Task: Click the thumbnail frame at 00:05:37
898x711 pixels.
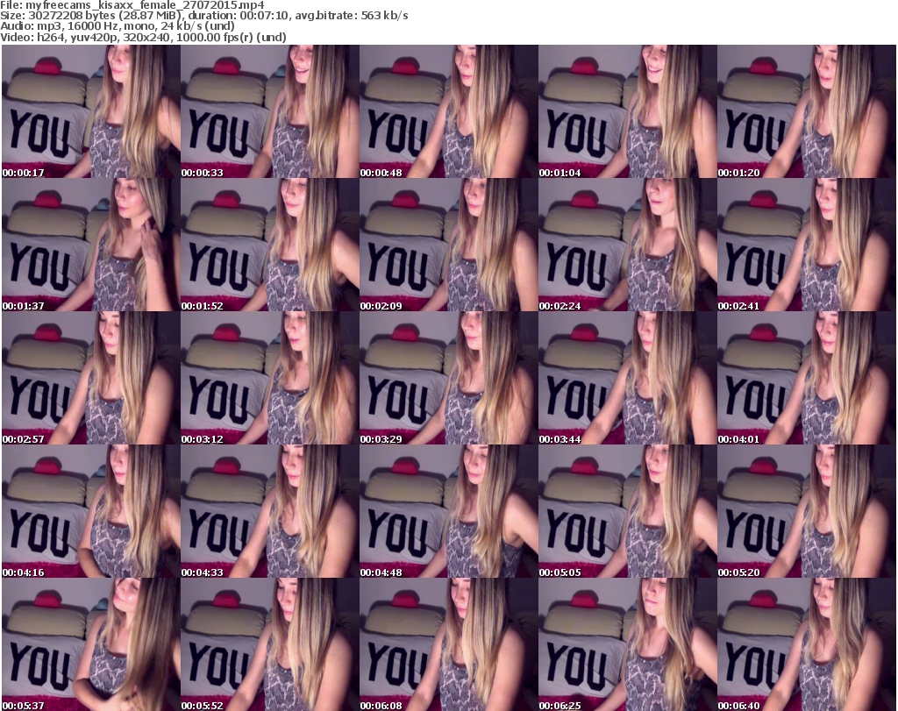Action: click(x=91, y=644)
